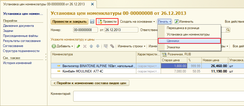Click the percent cell 58.05
The image size is (244, 106).
click(194, 71)
